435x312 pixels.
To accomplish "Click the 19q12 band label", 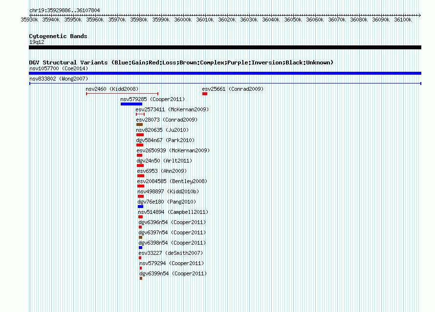I will click(x=37, y=42).
